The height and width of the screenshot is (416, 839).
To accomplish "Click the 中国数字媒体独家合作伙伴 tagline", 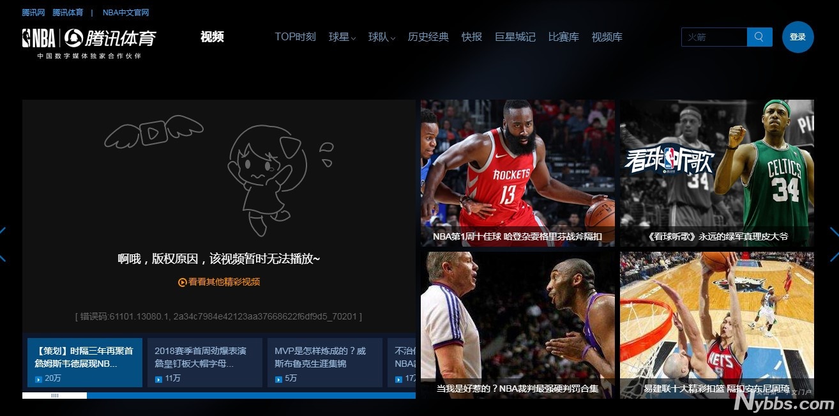I will (89, 56).
